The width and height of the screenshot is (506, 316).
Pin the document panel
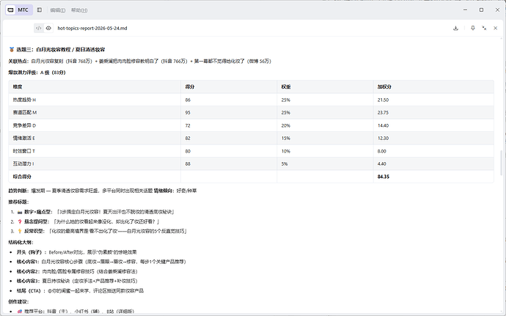473,28
